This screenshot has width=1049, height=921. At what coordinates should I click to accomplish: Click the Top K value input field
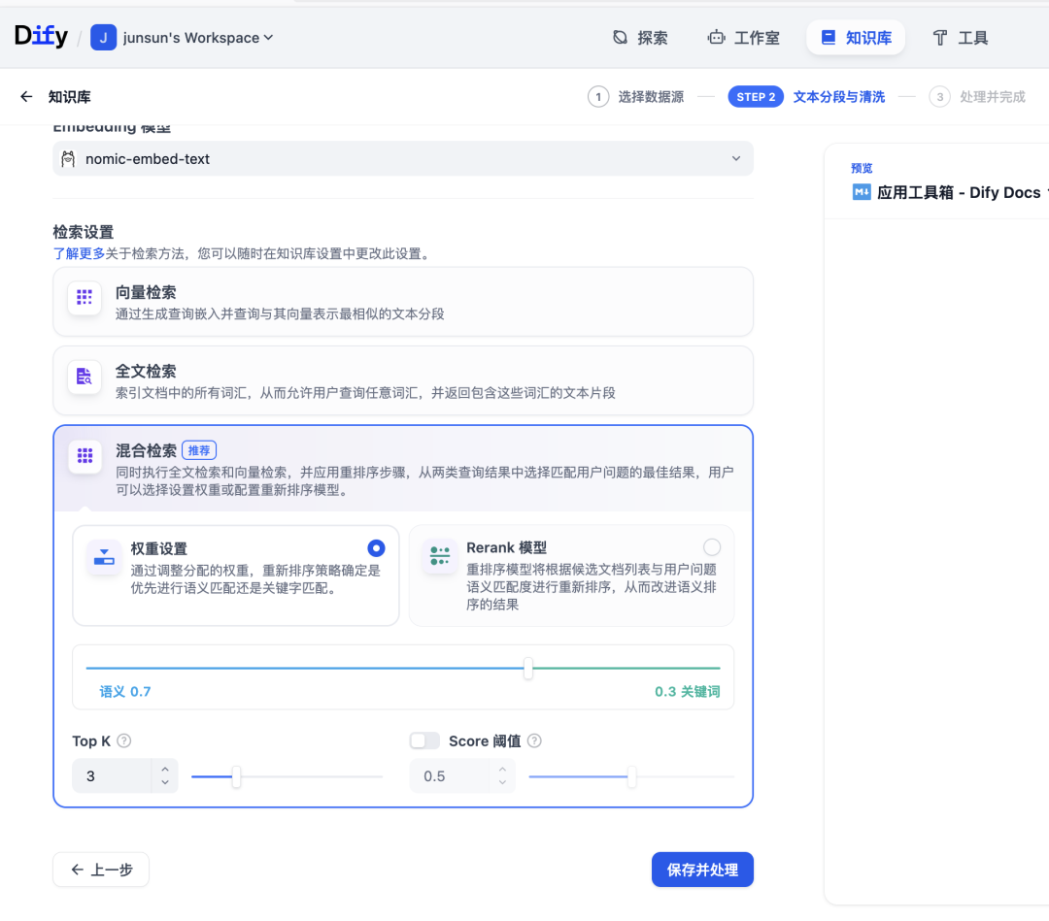click(107, 775)
